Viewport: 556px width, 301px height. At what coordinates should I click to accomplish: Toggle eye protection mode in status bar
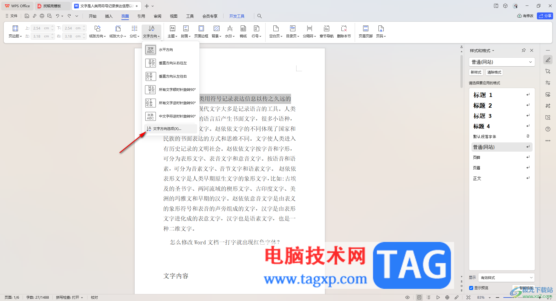point(407,298)
